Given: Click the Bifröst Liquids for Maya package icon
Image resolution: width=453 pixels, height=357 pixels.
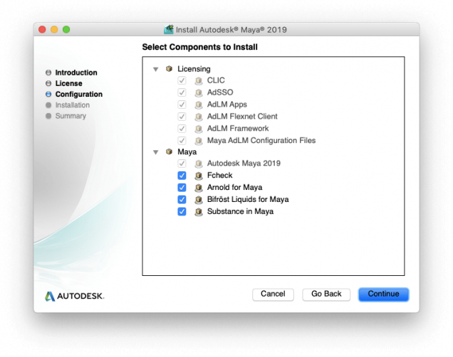Looking at the screenshot, I should [x=199, y=200].
